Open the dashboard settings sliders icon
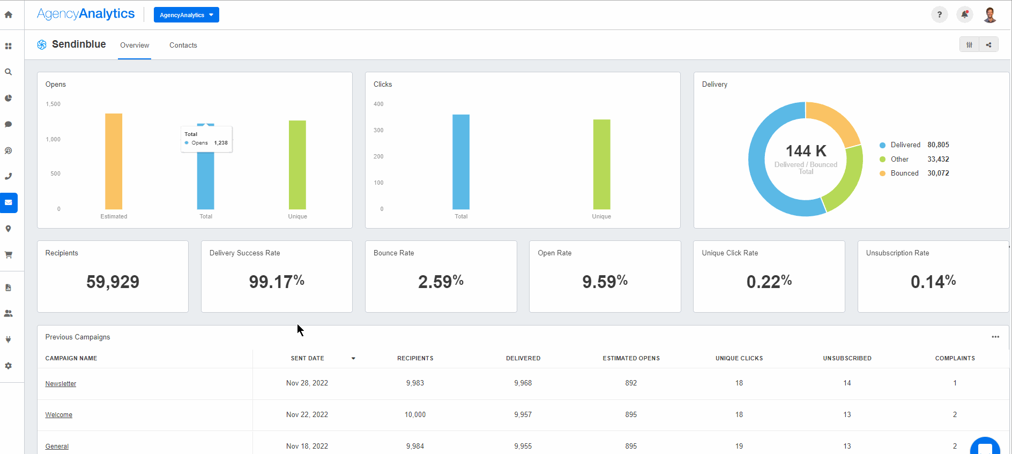This screenshot has width=1012, height=454. (x=969, y=45)
